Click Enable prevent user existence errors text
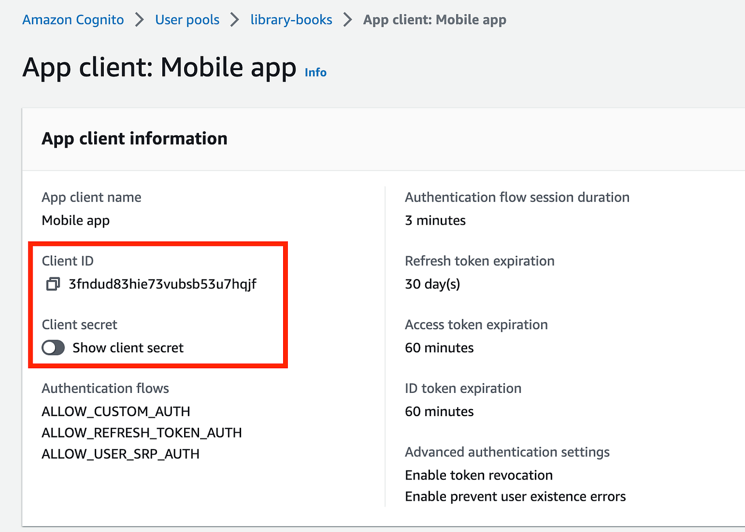Viewport: 745px width, 532px height. click(516, 496)
